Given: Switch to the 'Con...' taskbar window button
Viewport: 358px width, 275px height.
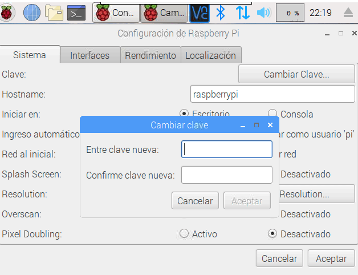Looking at the screenshot, I should pyautogui.click(x=116, y=13).
